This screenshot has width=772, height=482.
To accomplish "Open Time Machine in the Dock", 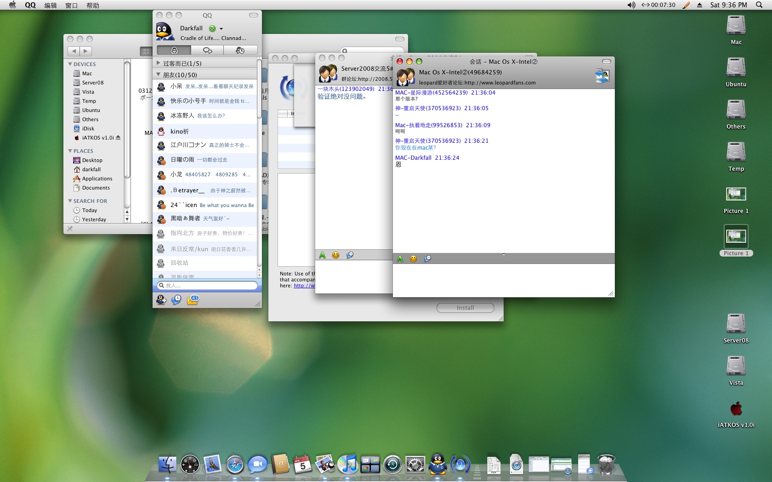I will tap(393, 465).
